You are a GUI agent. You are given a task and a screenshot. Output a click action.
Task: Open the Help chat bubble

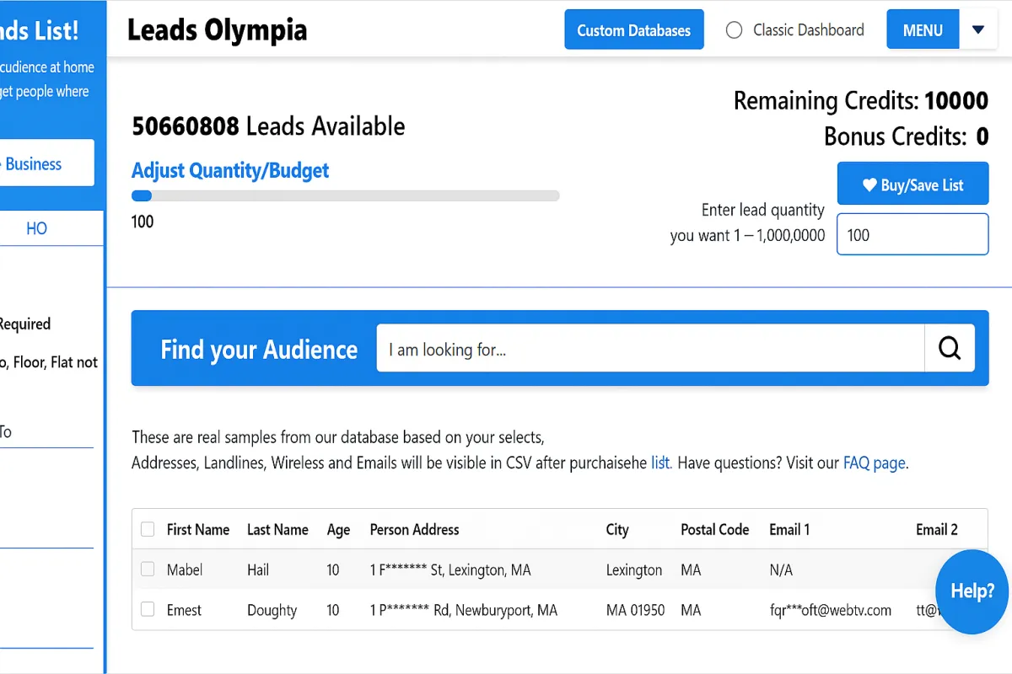(972, 591)
